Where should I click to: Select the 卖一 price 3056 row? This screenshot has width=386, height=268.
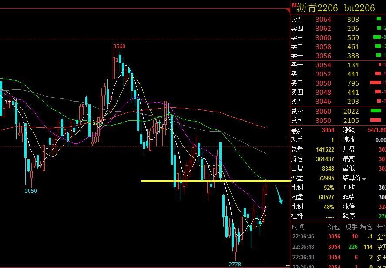coord(338,56)
